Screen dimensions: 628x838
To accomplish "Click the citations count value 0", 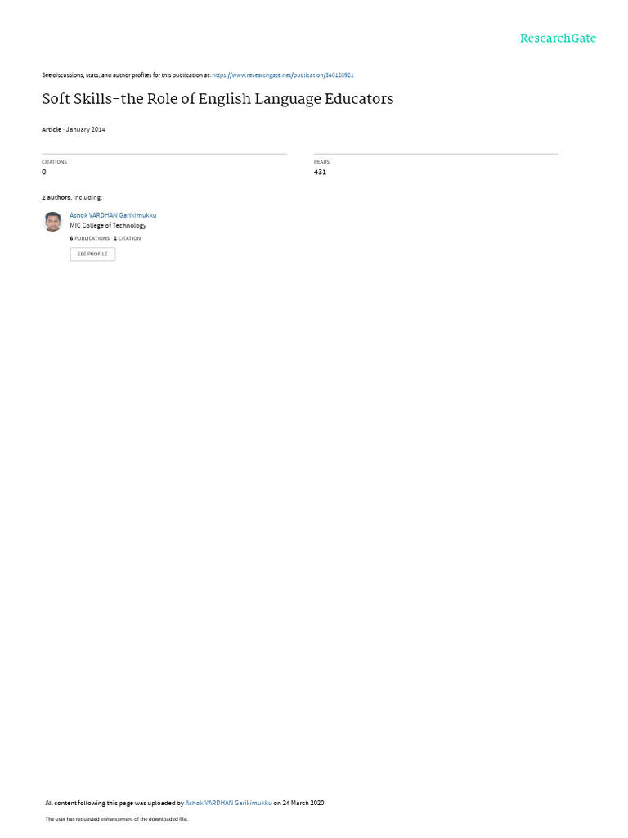I will click(44, 172).
